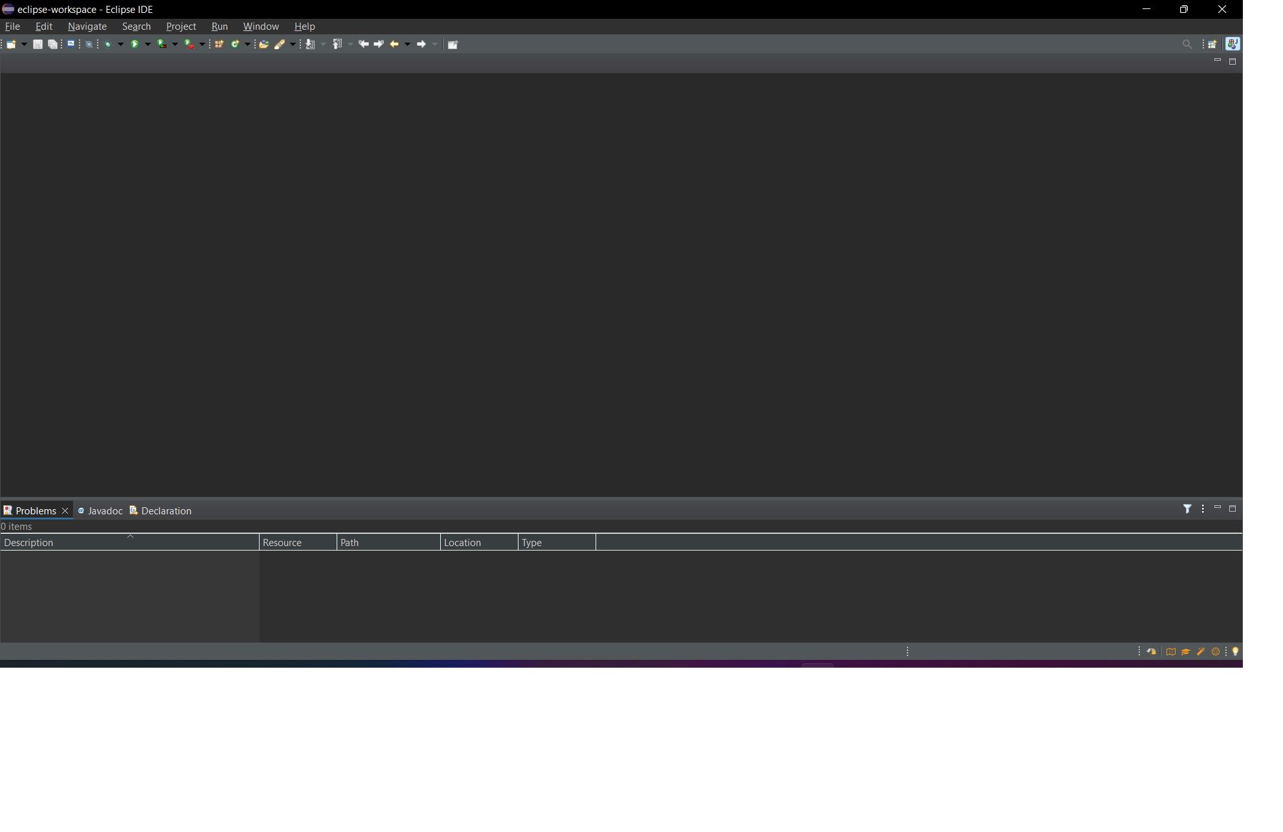The width and height of the screenshot is (1283, 832).
Task: Click the Window menu item
Action: click(262, 26)
